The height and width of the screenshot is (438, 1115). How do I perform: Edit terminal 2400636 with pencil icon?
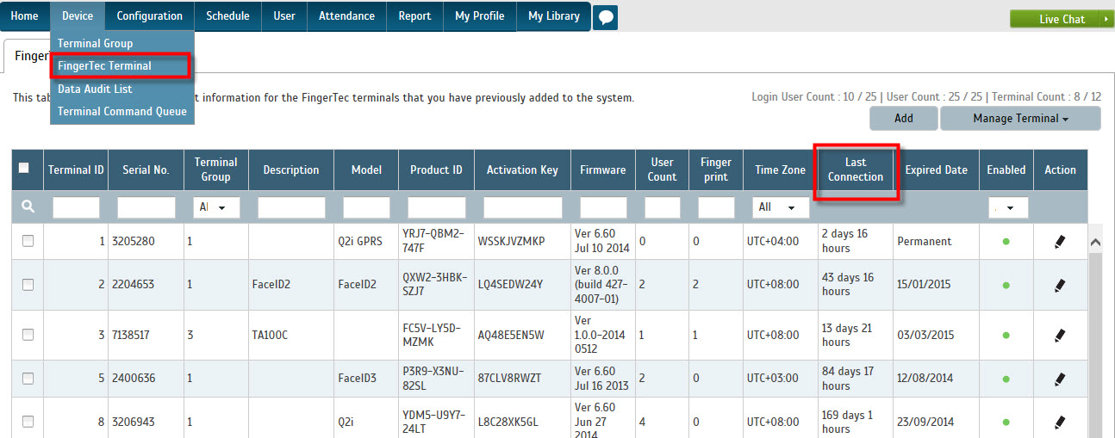tap(1060, 379)
